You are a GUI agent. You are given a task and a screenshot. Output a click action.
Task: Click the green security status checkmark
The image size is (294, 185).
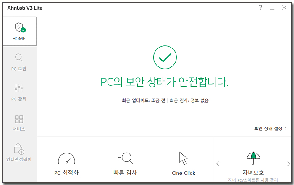click(x=165, y=57)
